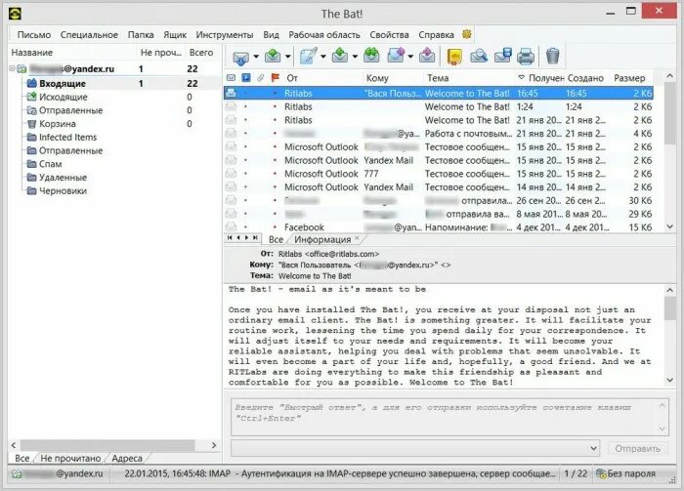Click the Reply toolbar icon
Image resolution: width=684 pixels, height=491 pixels.
[340, 56]
